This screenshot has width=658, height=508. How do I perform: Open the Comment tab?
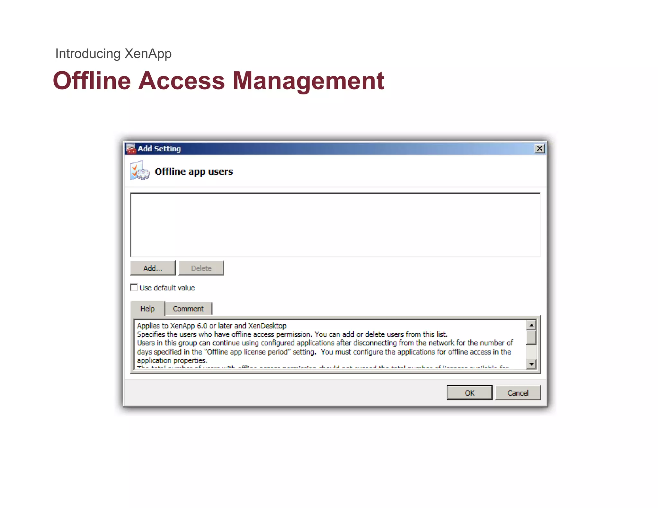pyautogui.click(x=188, y=309)
